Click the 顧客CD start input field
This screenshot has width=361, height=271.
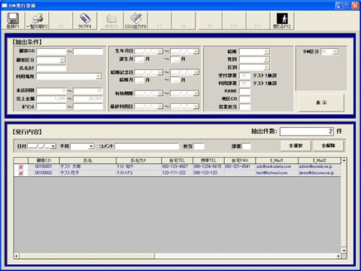tap(51, 51)
